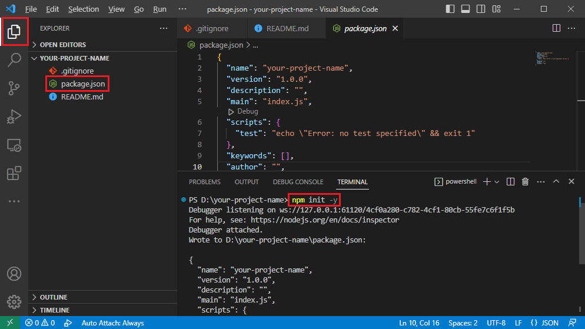Open the Source Control view
The width and height of the screenshot is (585, 329).
click(x=14, y=88)
